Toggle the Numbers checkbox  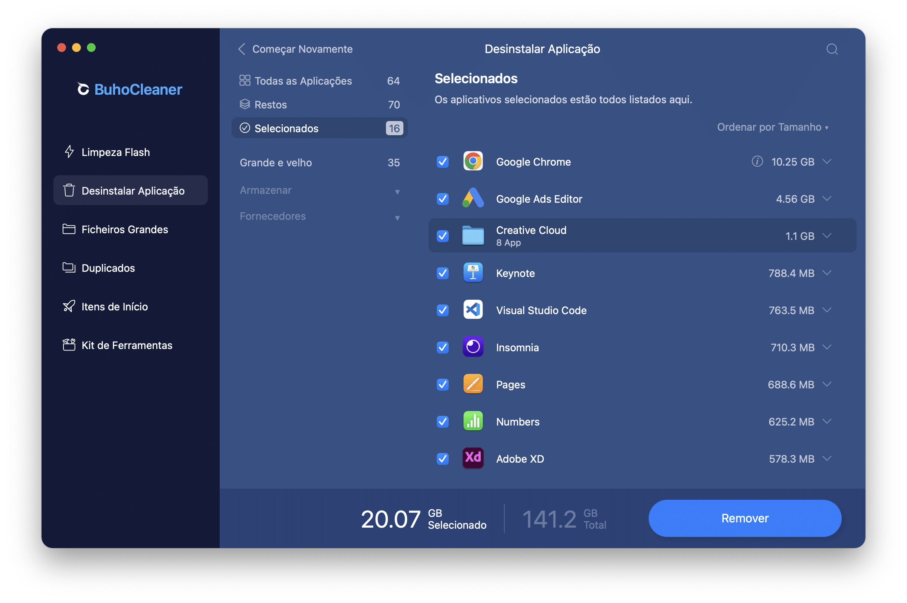coord(443,421)
